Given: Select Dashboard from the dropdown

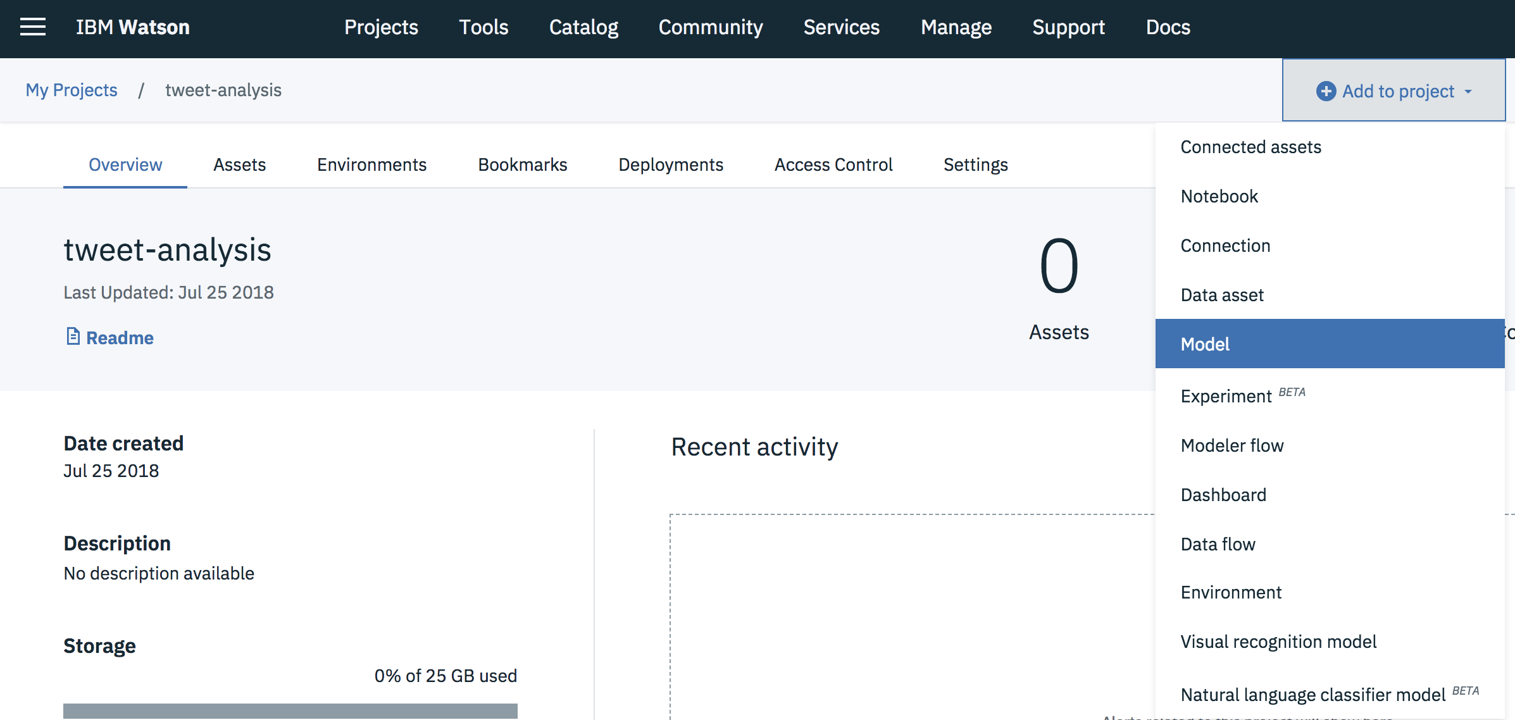Looking at the screenshot, I should point(1330,495).
